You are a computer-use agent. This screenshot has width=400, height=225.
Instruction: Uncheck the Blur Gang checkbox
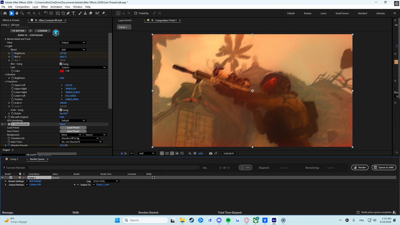(61, 64)
